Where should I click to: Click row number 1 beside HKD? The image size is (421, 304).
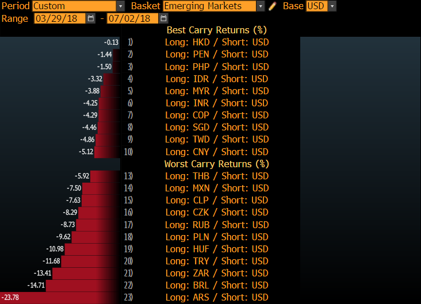(x=130, y=42)
